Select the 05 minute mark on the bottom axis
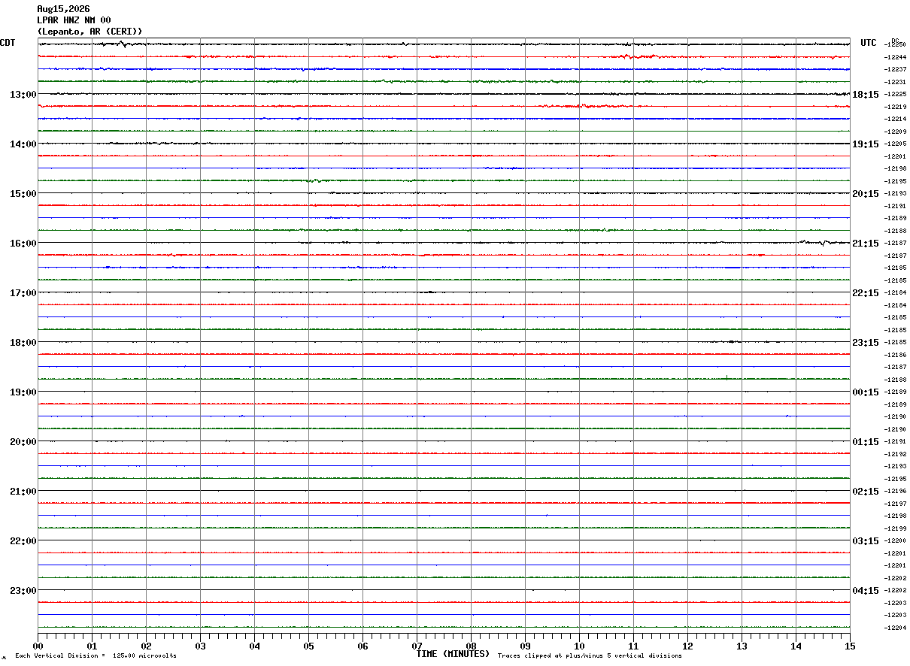Screen dimensions: 910x666 click(x=308, y=646)
